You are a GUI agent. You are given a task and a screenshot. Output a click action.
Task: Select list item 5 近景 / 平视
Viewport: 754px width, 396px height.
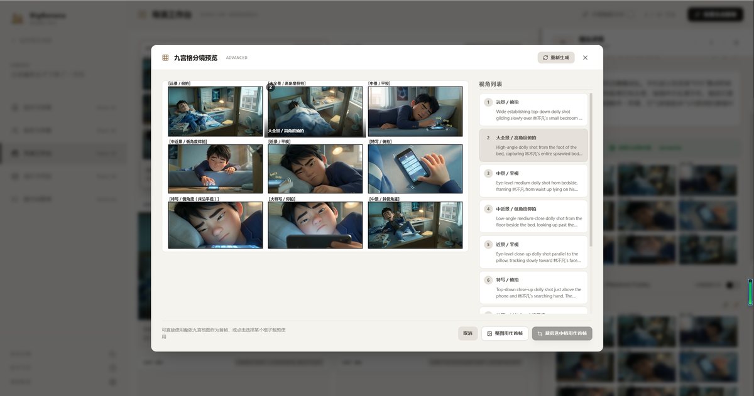[x=533, y=252]
